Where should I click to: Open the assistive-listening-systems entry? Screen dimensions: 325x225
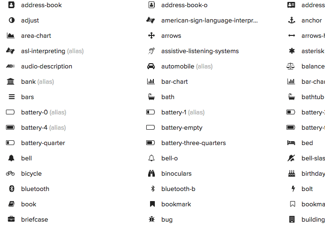(200, 51)
